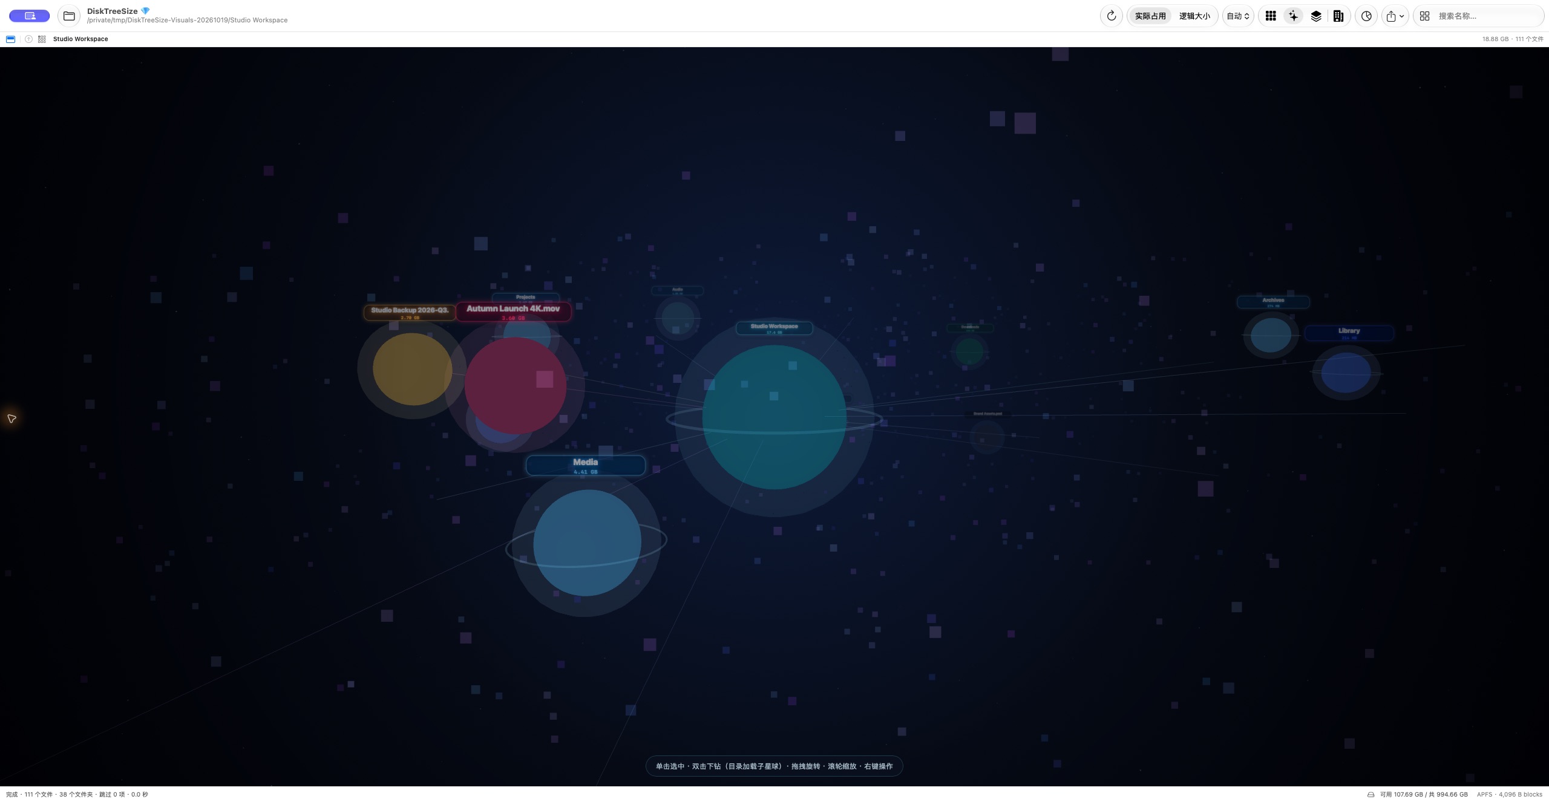Click the go-up-one-level arrow icon
The height and width of the screenshot is (802, 1549).
click(28, 39)
